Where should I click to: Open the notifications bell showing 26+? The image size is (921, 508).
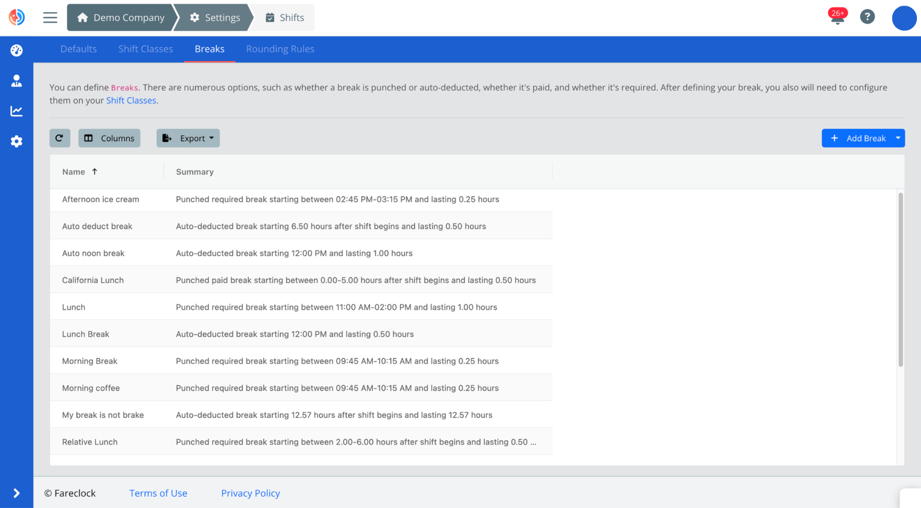837,17
